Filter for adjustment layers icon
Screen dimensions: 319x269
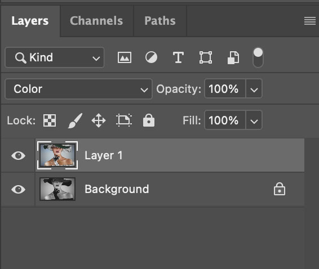(x=151, y=57)
